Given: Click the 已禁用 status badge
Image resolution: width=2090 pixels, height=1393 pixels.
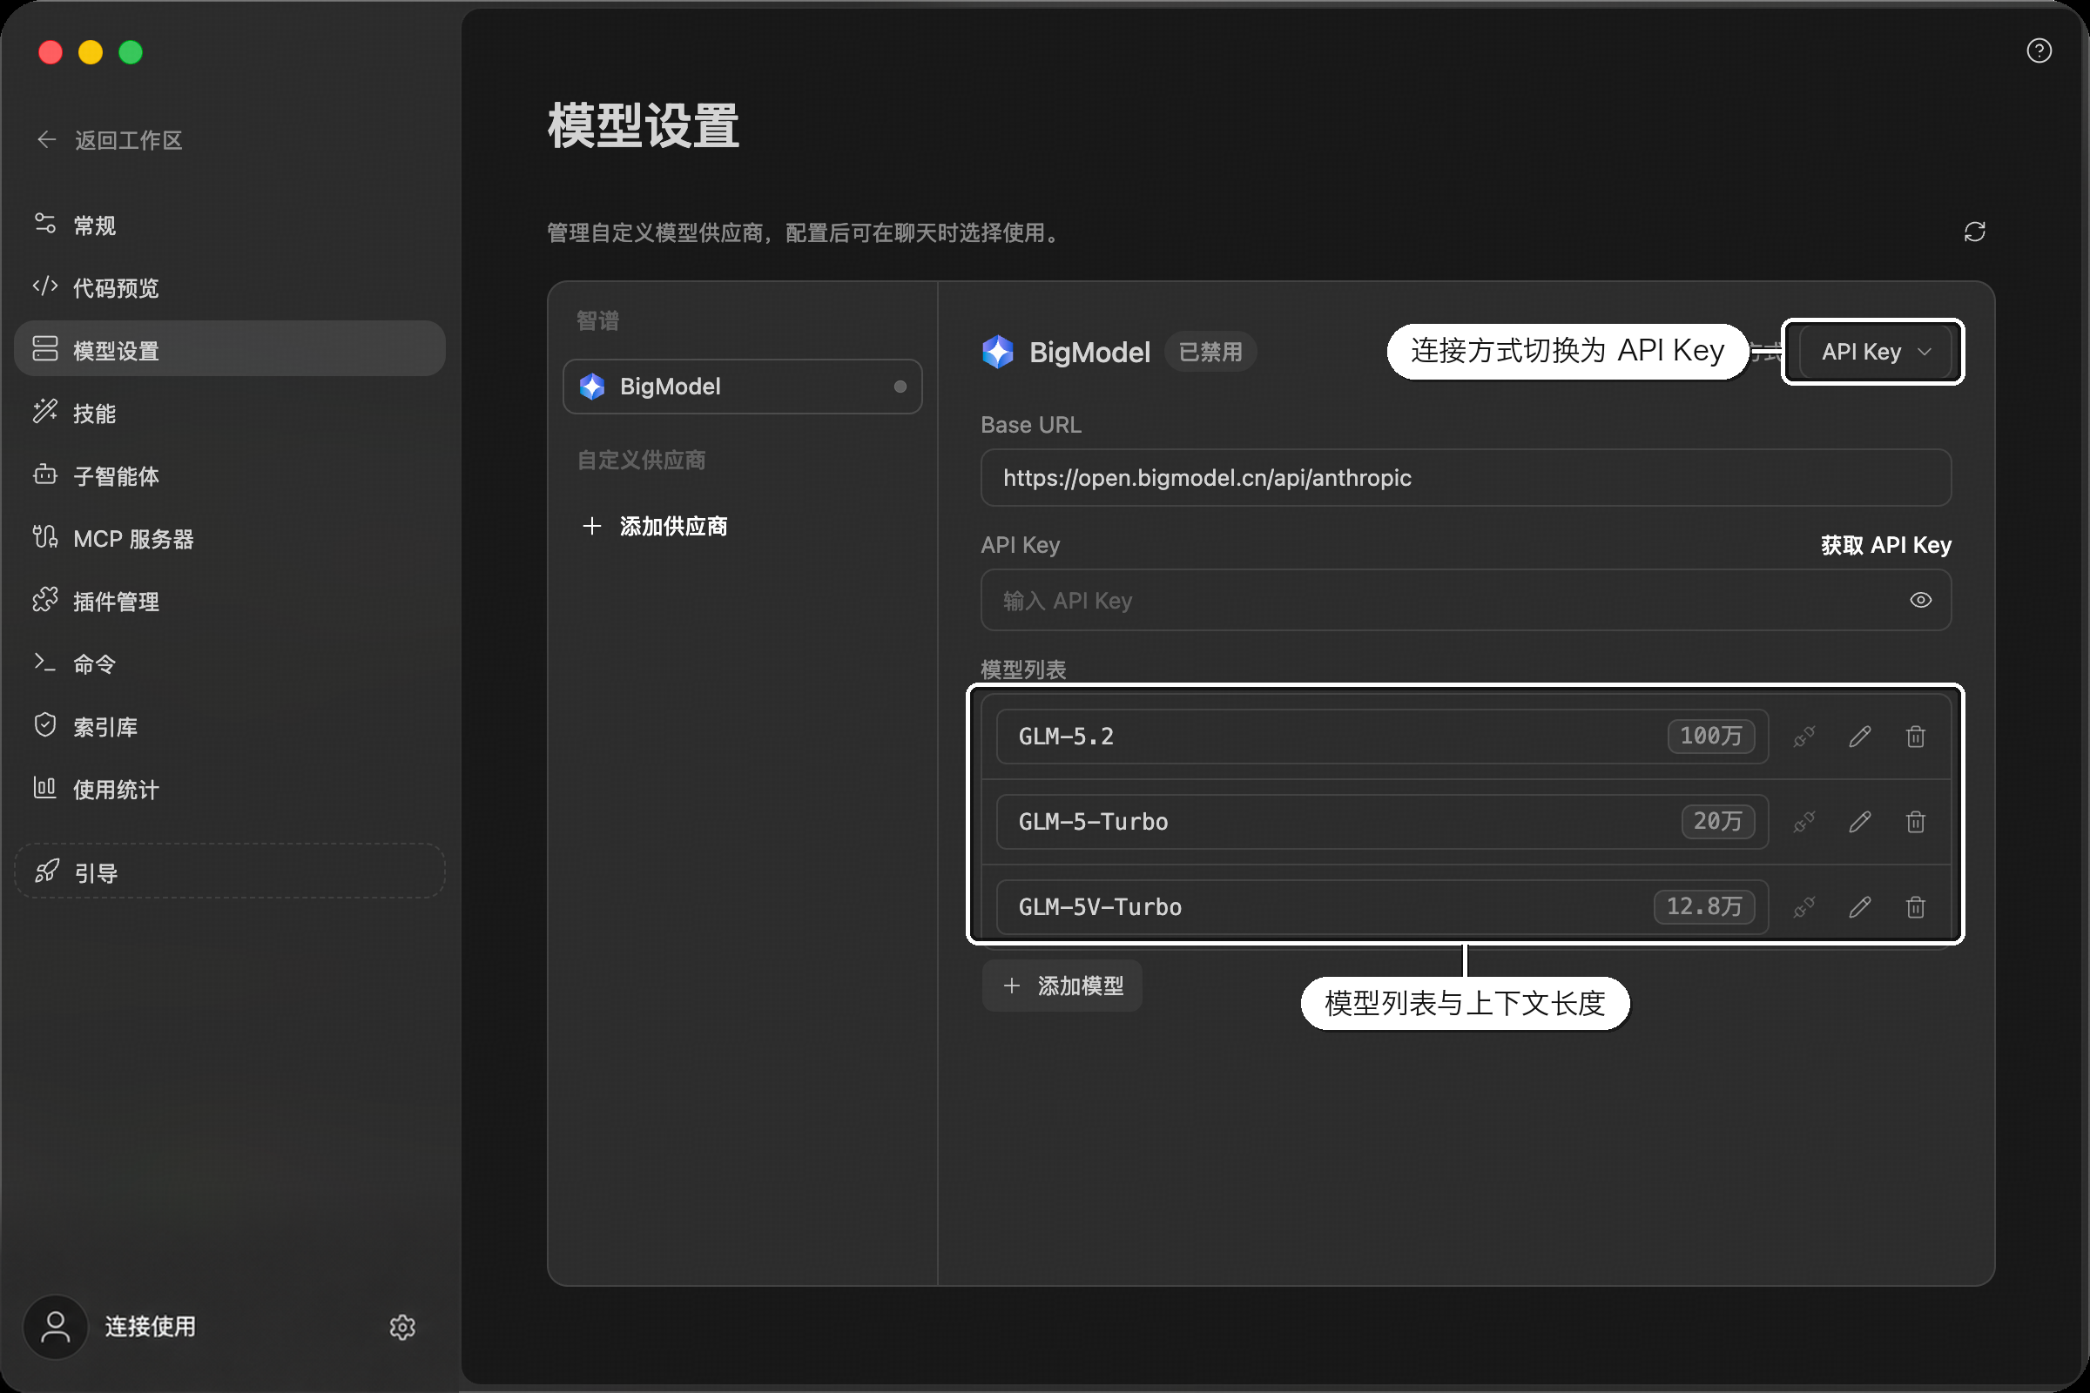Looking at the screenshot, I should 1210,352.
